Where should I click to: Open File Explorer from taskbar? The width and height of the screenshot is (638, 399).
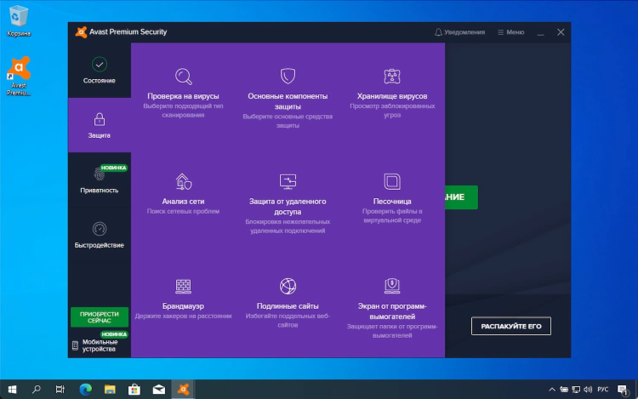click(x=110, y=390)
